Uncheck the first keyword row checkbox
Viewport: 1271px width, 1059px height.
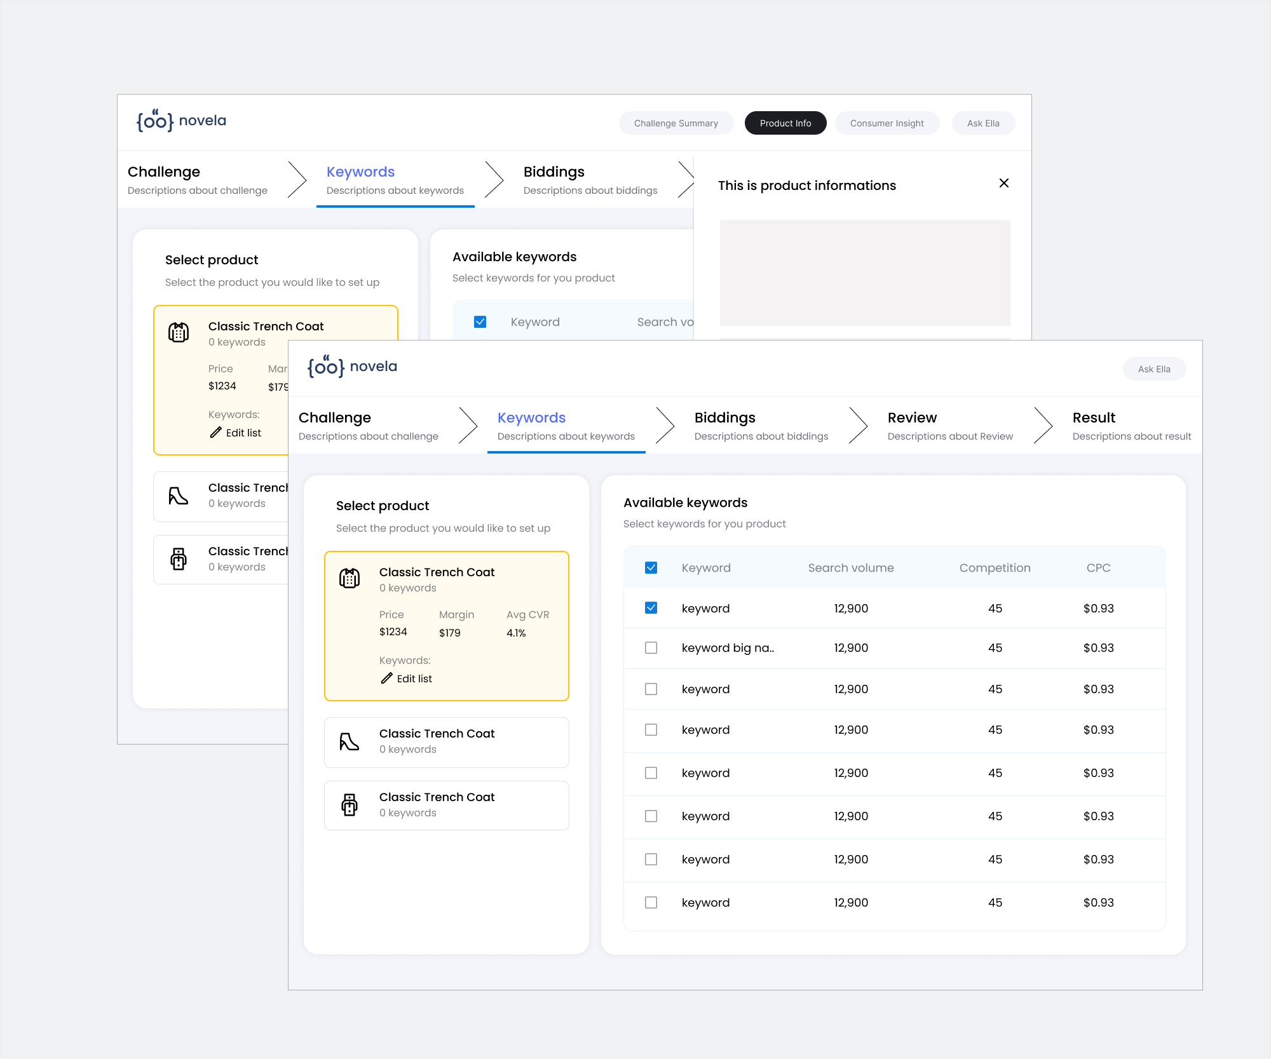pos(651,608)
